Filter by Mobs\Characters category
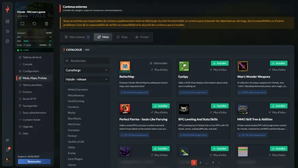The height and width of the screenshot is (168, 298). pos(78,90)
